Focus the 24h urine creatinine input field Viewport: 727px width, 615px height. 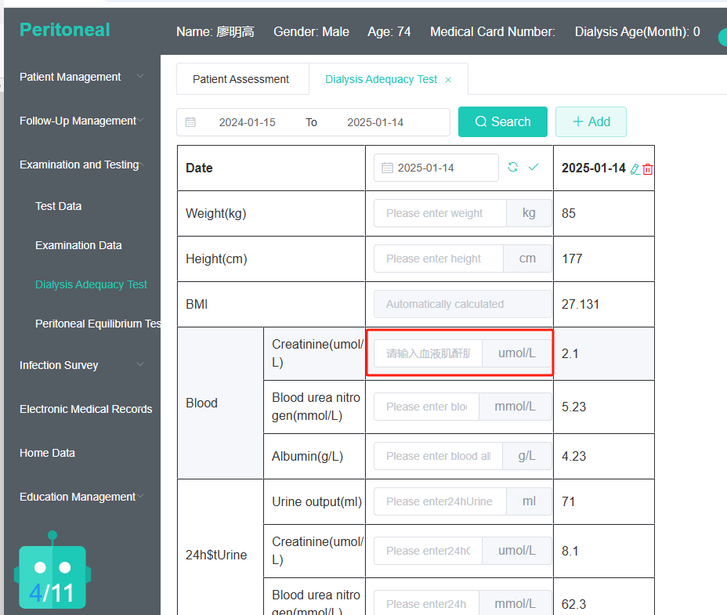tap(428, 551)
